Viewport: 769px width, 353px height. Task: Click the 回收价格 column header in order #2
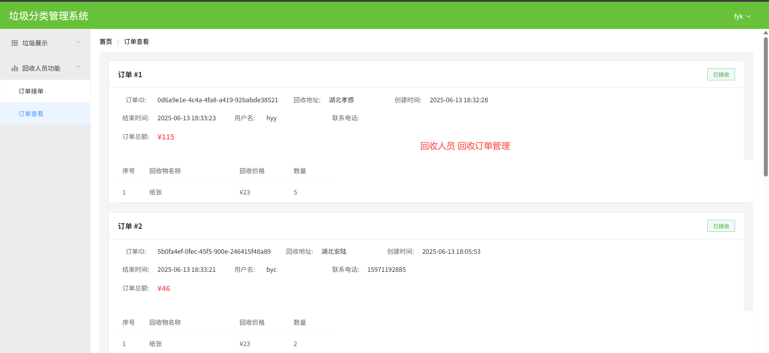click(252, 322)
